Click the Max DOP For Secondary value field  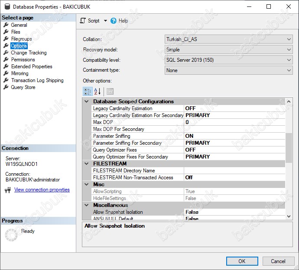coord(234,129)
